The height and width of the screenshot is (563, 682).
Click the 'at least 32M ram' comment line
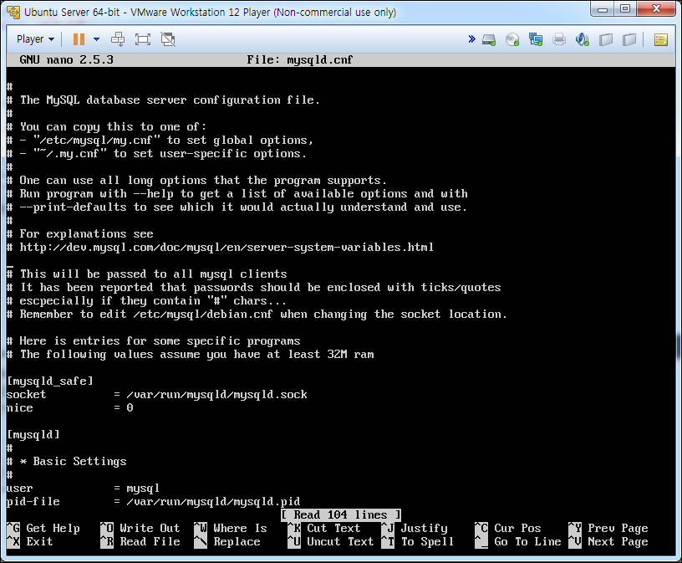click(190, 355)
